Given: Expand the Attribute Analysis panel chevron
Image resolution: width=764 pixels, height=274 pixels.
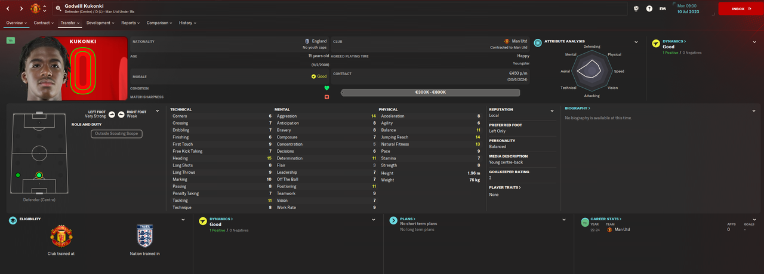Looking at the screenshot, I should [636, 42].
